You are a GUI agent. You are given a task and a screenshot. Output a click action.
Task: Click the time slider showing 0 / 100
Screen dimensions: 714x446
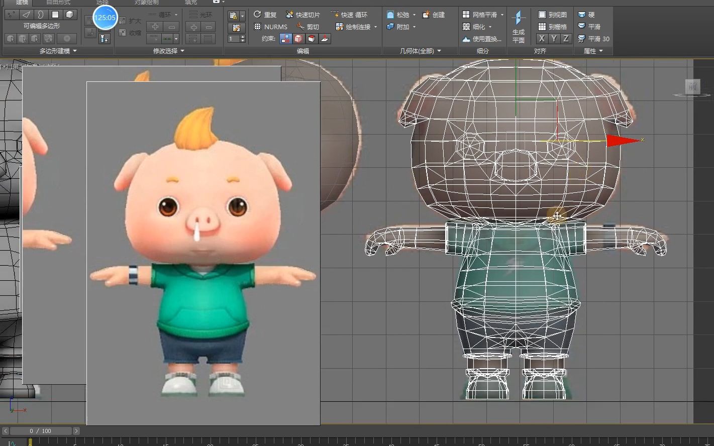point(41,431)
